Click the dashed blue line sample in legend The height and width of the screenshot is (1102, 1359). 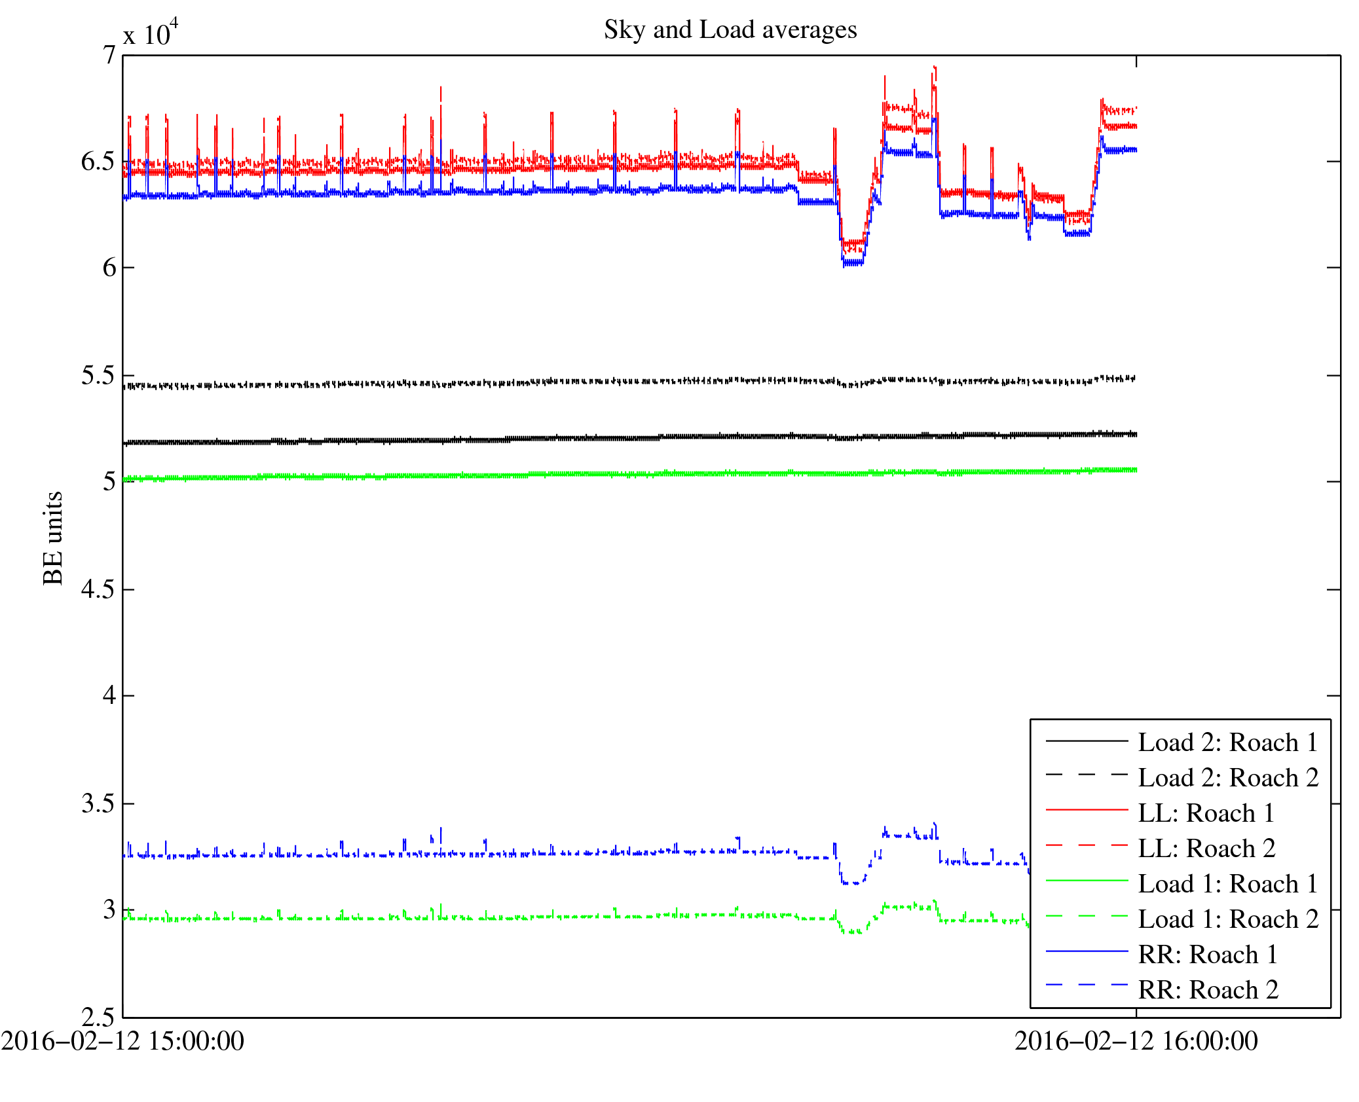tap(1087, 985)
